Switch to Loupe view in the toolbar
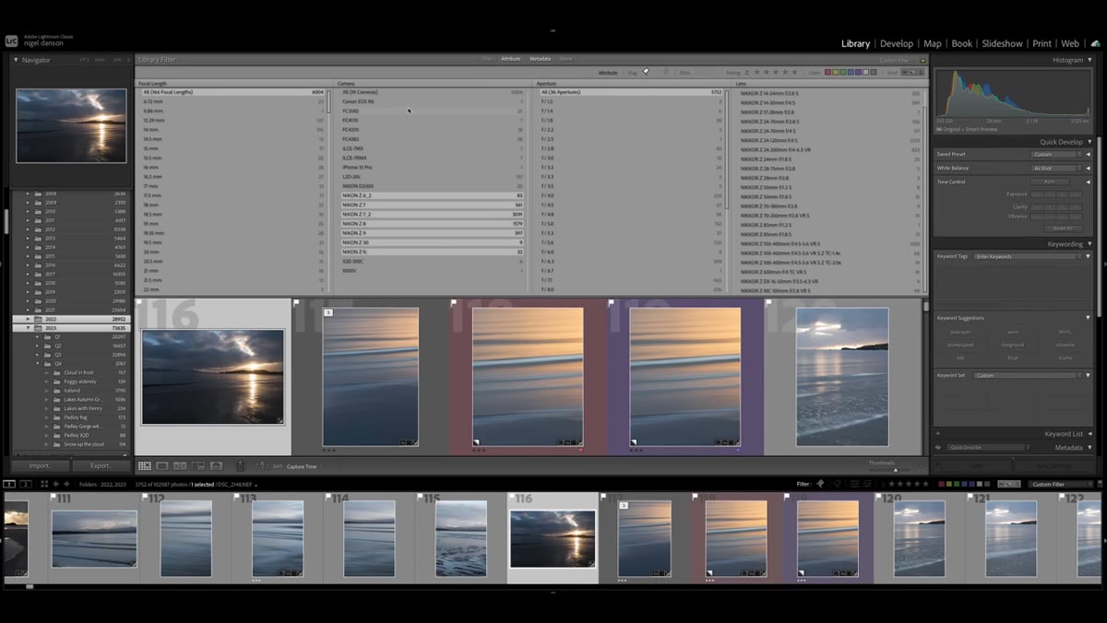1107x623 pixels. coord(162,466)
